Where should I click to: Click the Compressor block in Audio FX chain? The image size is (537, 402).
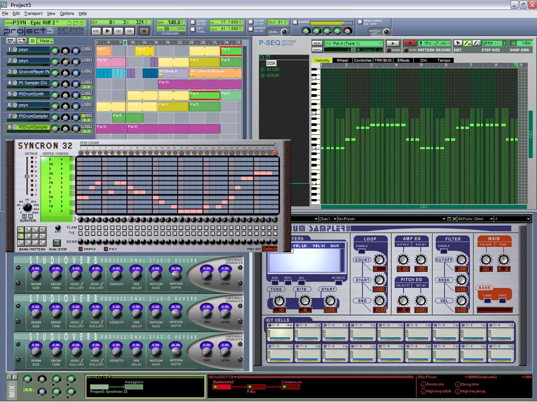290,387
